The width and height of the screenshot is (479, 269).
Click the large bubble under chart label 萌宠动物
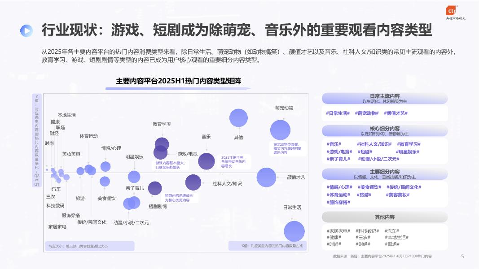point(280,130)
